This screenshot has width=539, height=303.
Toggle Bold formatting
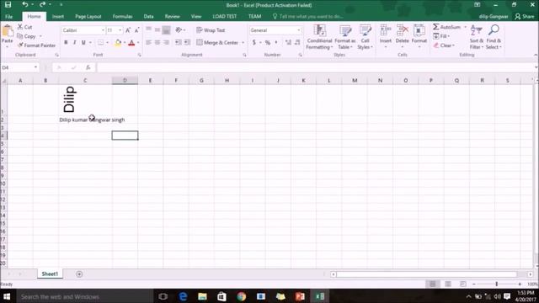66,43
